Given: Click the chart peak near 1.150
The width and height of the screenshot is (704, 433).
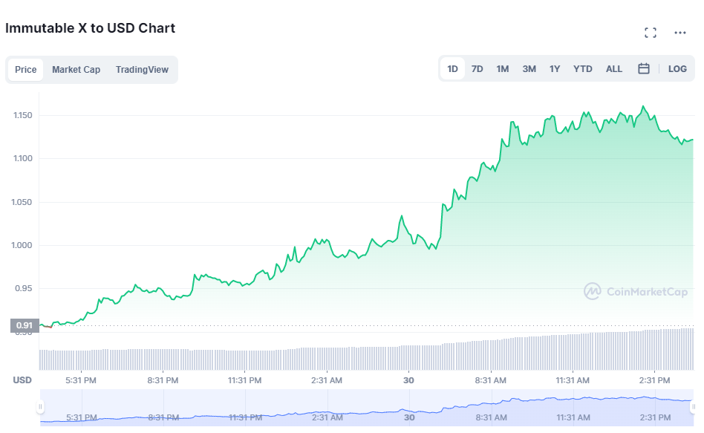Looking at the screenshot, I should coord(643,106).
